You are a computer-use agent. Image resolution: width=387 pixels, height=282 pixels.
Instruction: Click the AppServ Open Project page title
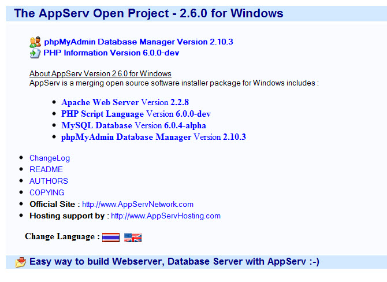pos(148,13)
